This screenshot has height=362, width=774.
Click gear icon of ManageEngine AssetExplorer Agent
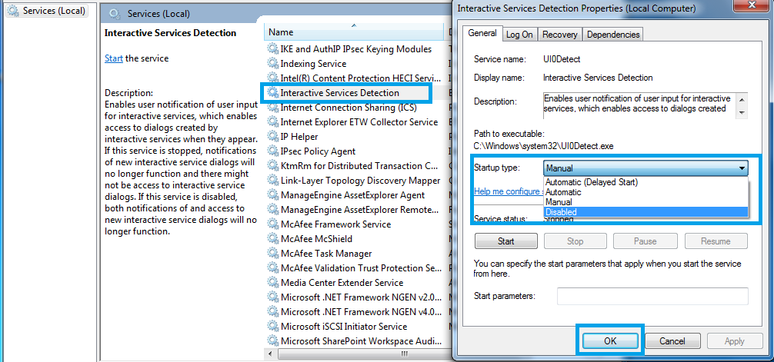click(x=272, y=194)
